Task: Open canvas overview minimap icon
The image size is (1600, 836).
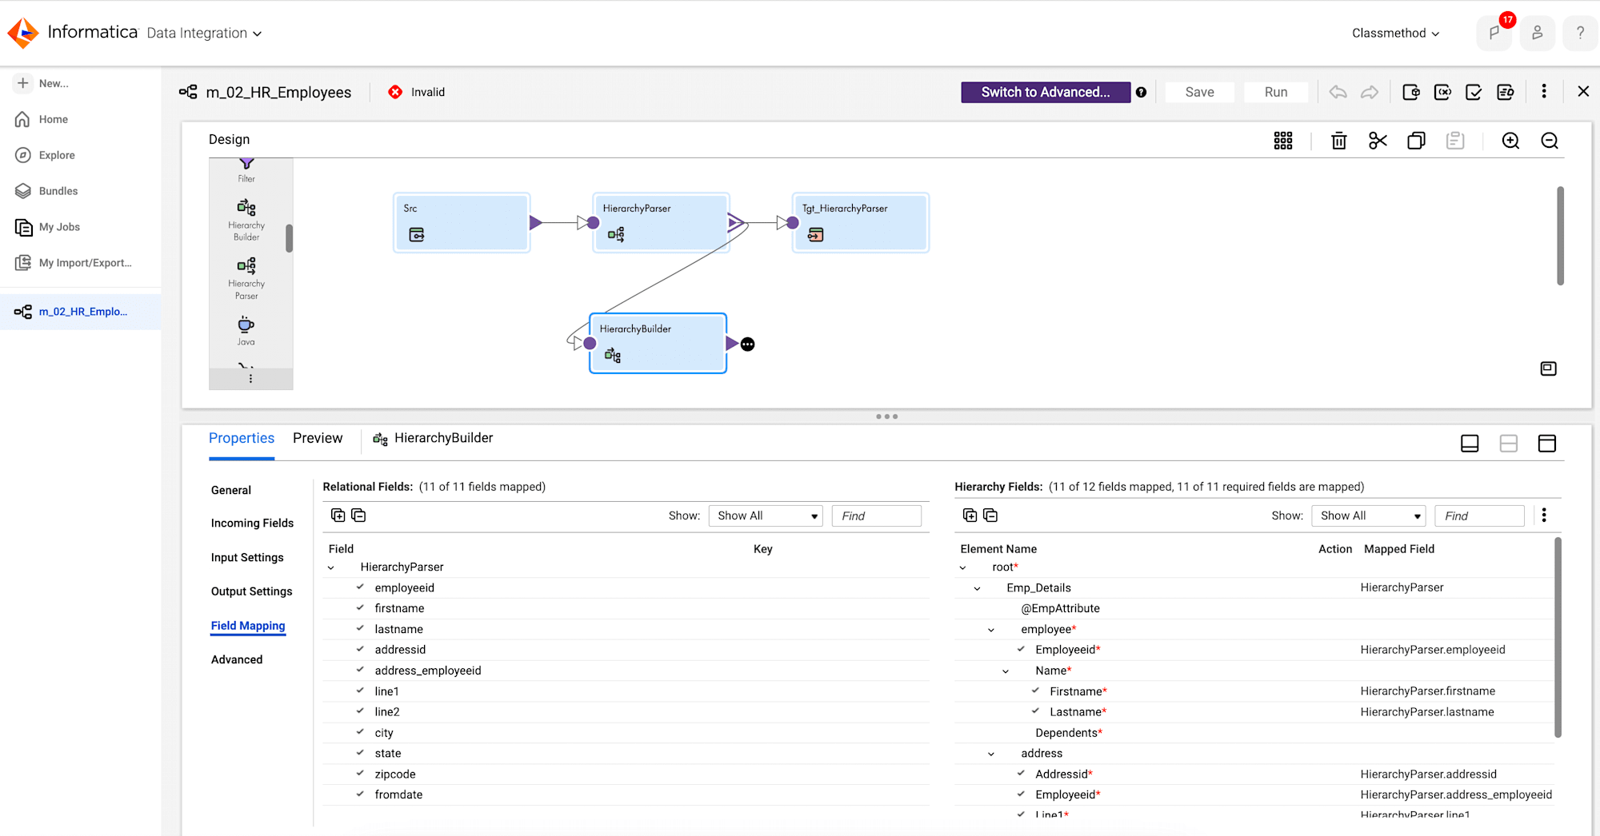Action: click(1549, 368)
